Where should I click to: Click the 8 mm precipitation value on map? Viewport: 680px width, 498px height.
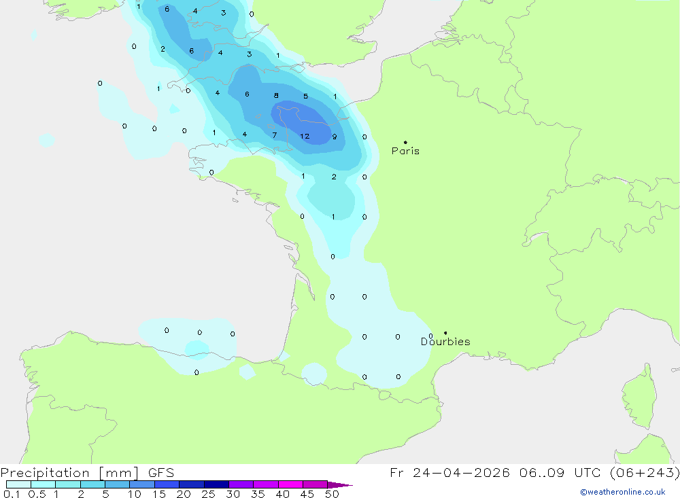pyautogui.click(x=276, y=95)
